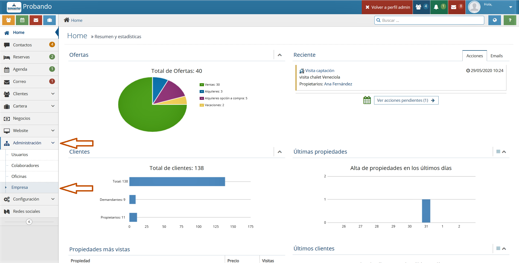This screenshot has height=263, width=519.
Task: Click Volver a perfil admin button
Action: click(x=387, y=7)
